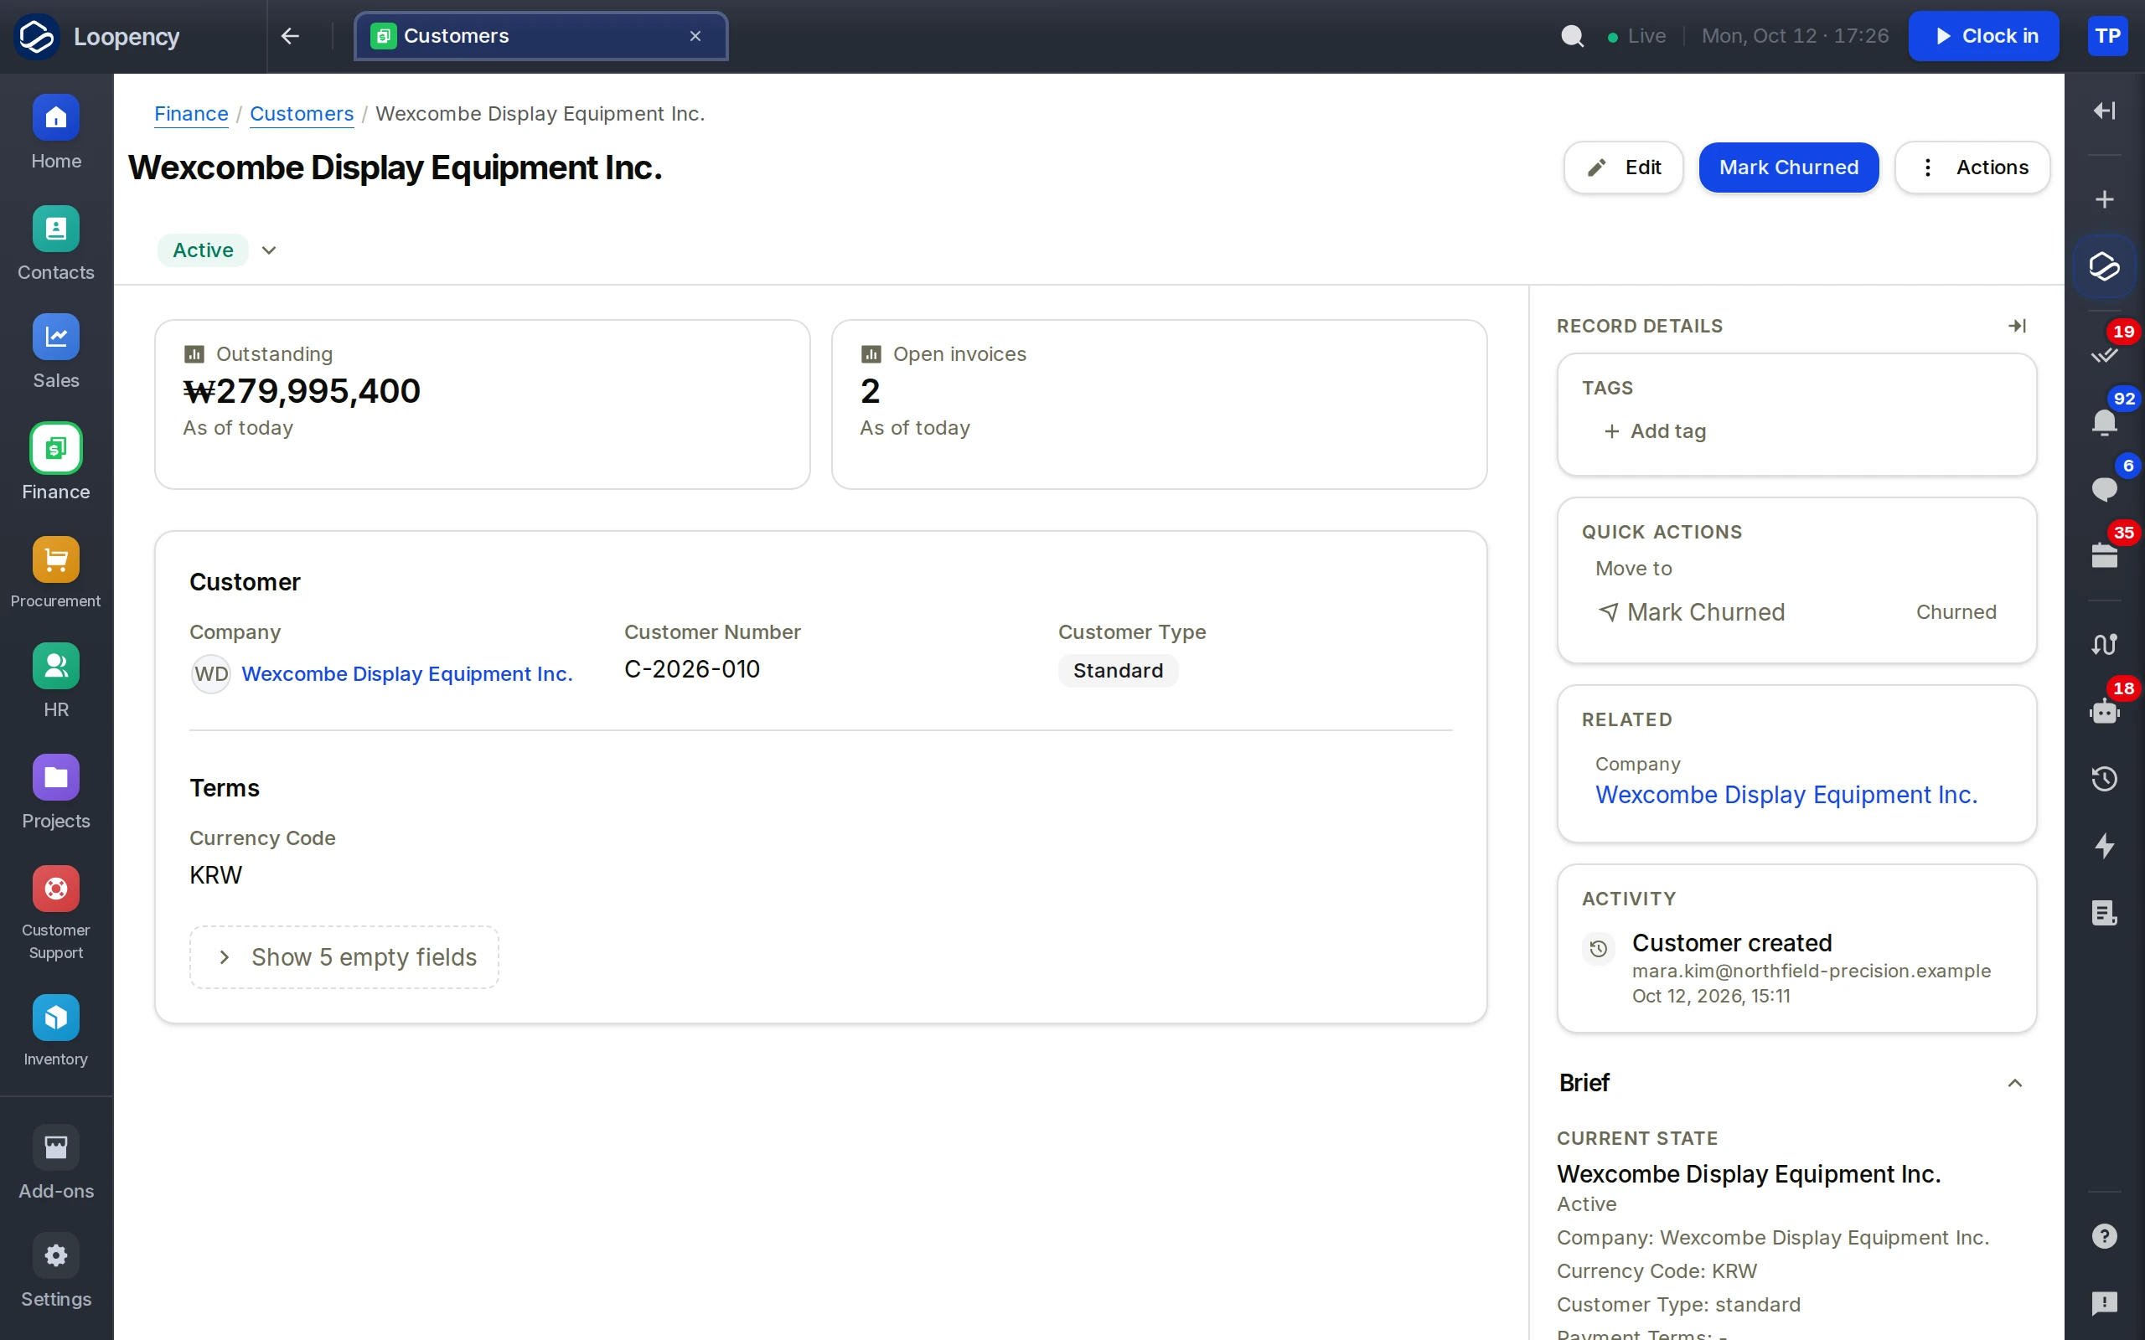Click the Clock in button

click(x=1983, y=36)
